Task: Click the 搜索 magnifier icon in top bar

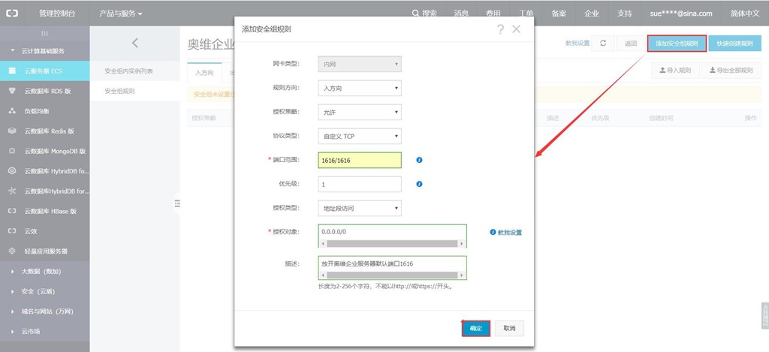Action: [x=416, y=14]
